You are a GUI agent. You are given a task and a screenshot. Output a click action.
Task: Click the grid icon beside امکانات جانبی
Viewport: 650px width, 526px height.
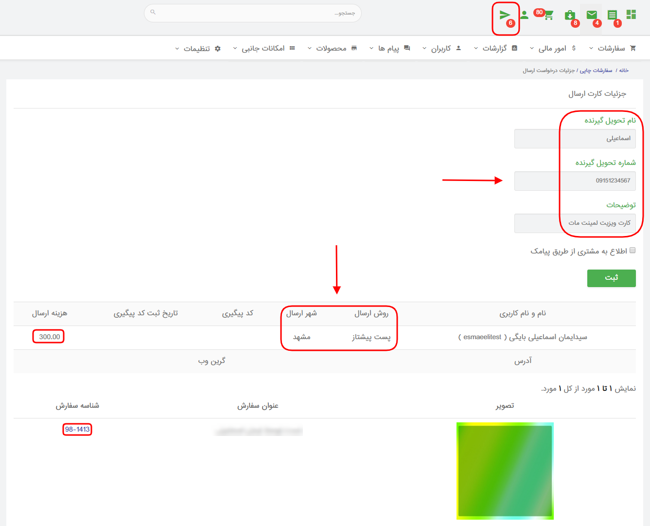(x=292, y=48)
